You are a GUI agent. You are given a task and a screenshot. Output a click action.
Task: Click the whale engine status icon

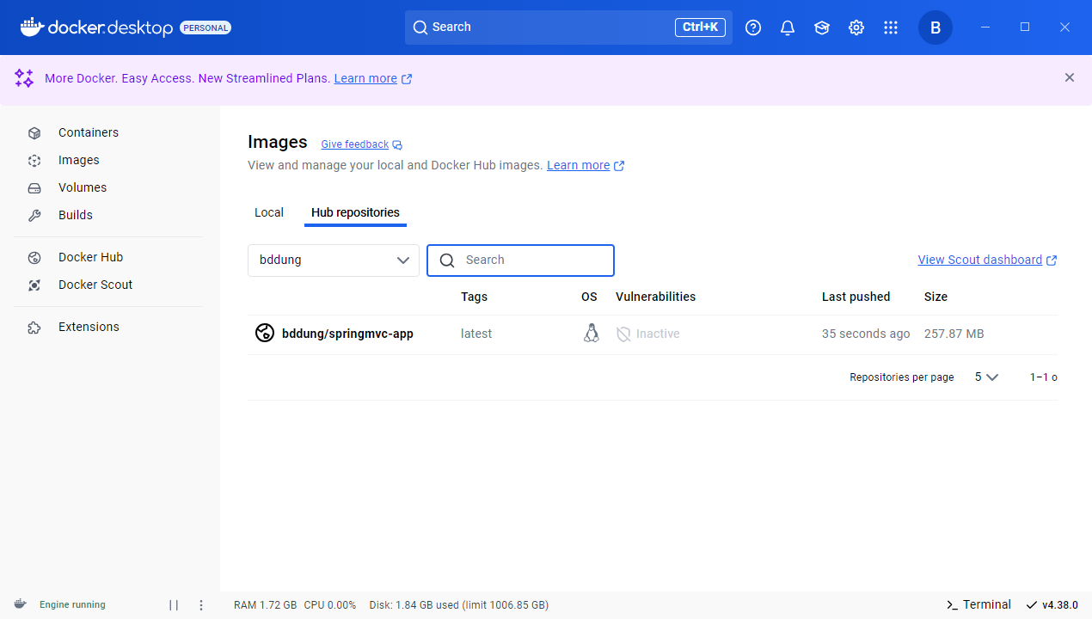point(20,604)
